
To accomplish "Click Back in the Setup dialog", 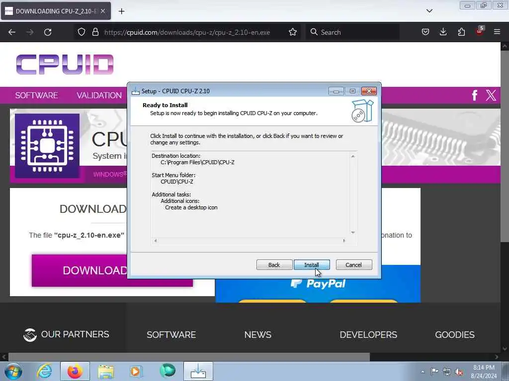I will [x=274, y=265].
